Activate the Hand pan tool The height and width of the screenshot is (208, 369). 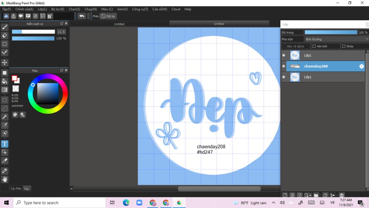(x=4, y=179)
